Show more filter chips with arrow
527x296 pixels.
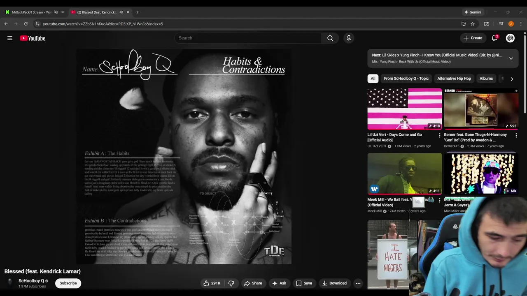pos(512,79)
